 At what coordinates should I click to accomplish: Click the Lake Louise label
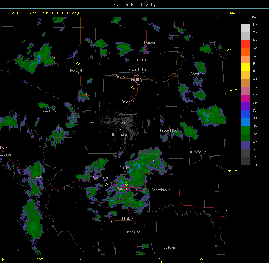pos(6,151)
